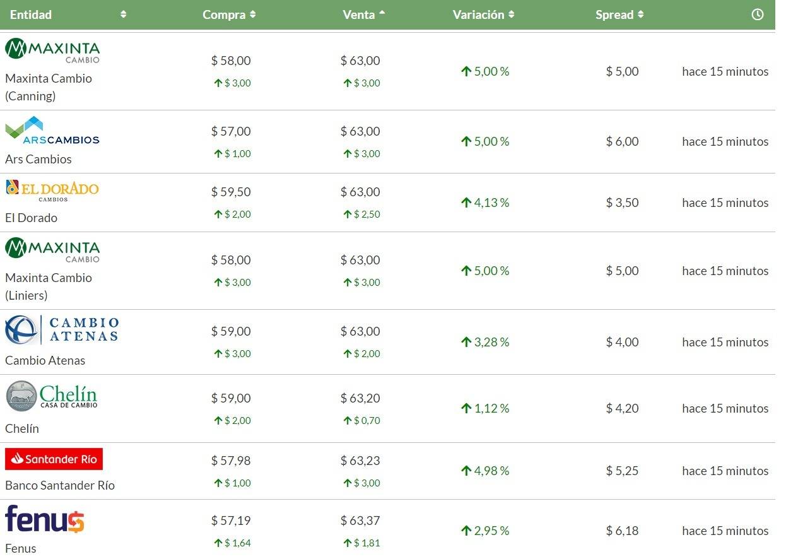Click the clock icon in table header
The image size is (786, 559).
coord(758,15)
